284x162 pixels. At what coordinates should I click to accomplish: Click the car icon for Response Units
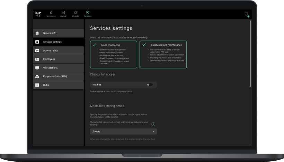pos(37,76)
